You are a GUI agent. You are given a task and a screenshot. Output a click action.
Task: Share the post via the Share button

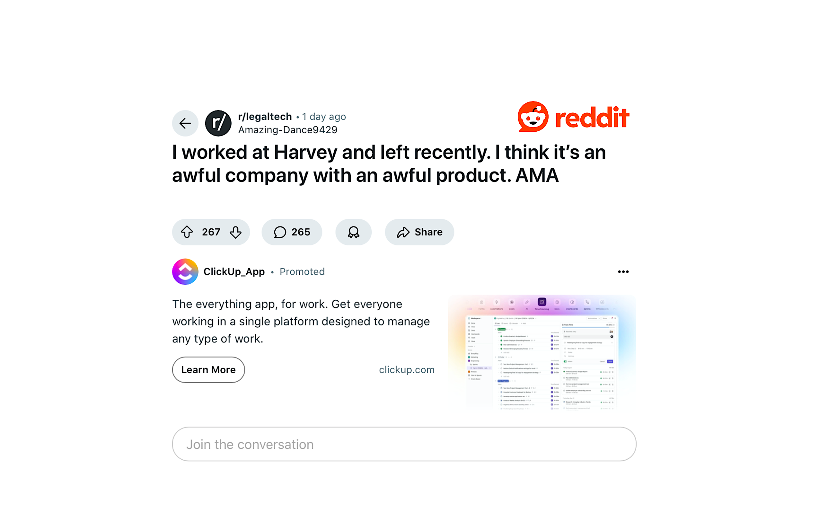click(419, 232)
